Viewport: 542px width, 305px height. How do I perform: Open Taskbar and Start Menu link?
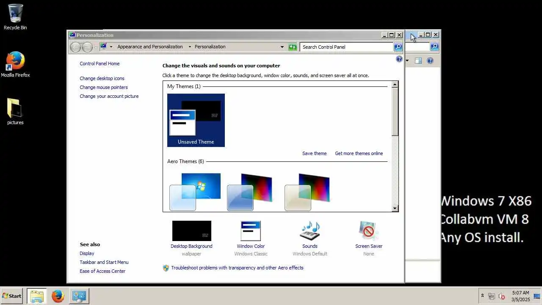tap(104, 262)
